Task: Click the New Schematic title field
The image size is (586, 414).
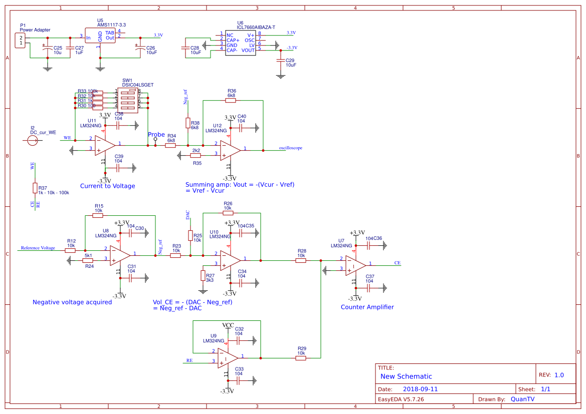Action: click(x=407, y=376)
